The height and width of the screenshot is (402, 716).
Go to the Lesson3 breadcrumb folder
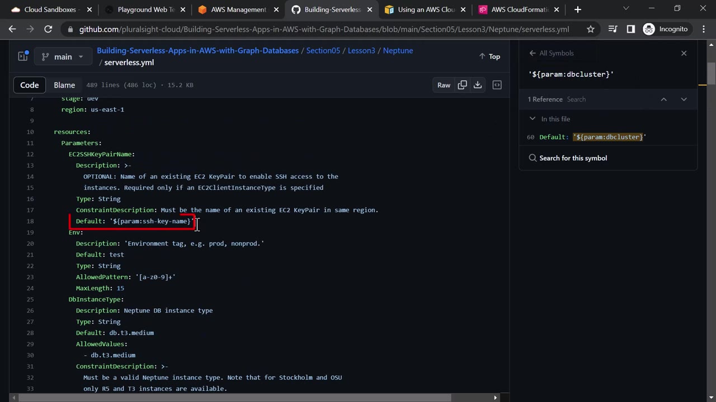click(x=361, y=50)
